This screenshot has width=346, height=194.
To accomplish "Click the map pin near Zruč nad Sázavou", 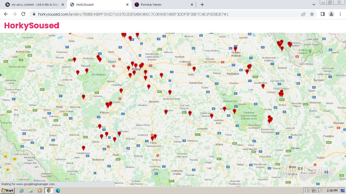I will click(x=190, y=114).
